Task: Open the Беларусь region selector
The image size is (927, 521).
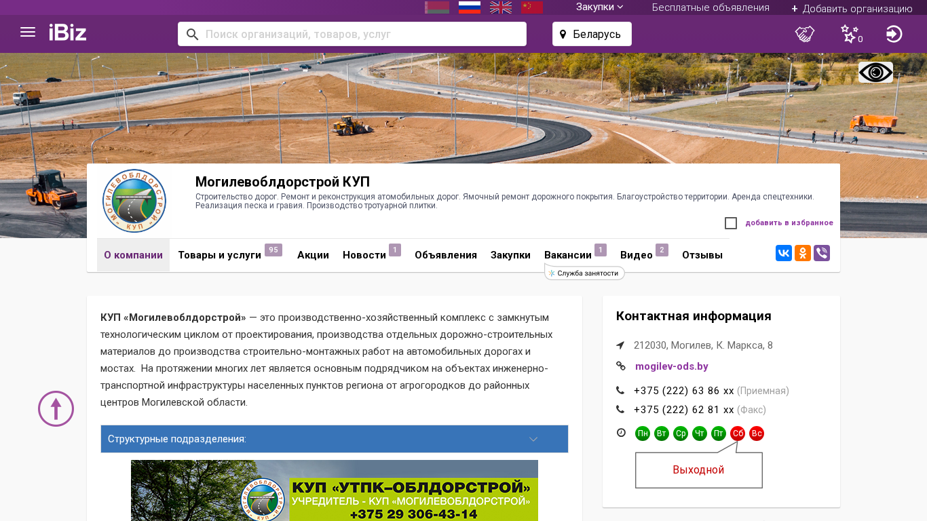Action: pos(592,34)
